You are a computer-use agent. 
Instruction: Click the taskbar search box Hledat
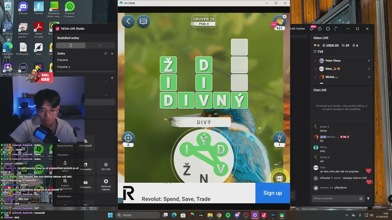[138, 215]
